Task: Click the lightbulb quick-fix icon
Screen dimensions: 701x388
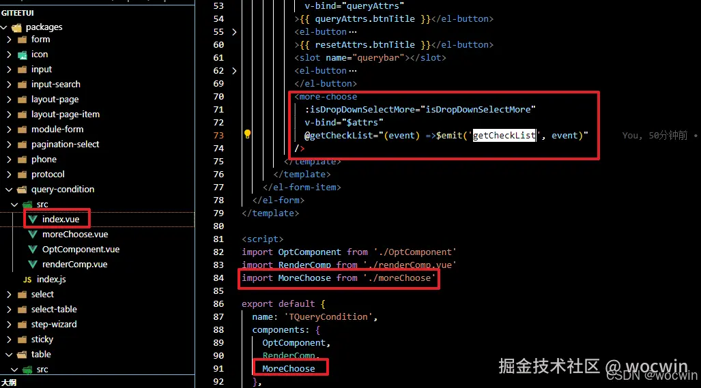Action: 247,134
